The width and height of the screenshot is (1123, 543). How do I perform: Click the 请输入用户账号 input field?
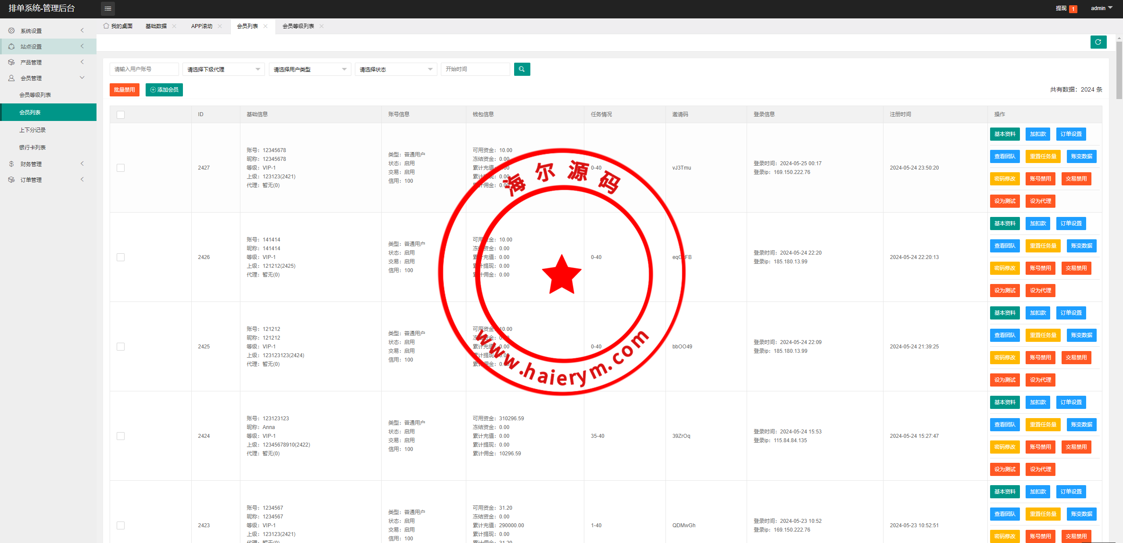(144, 69)
